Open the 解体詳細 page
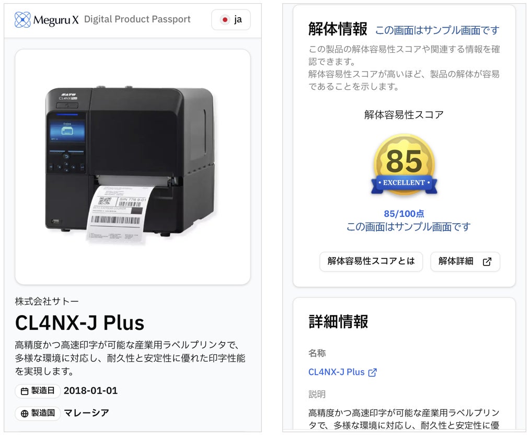 tap(465, 261)
